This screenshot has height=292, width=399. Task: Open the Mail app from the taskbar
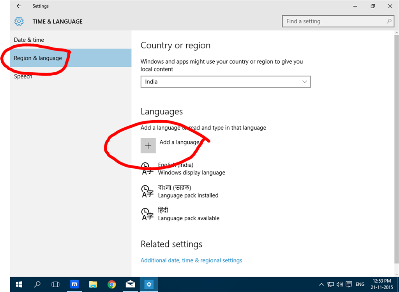[x=130, y=284]
